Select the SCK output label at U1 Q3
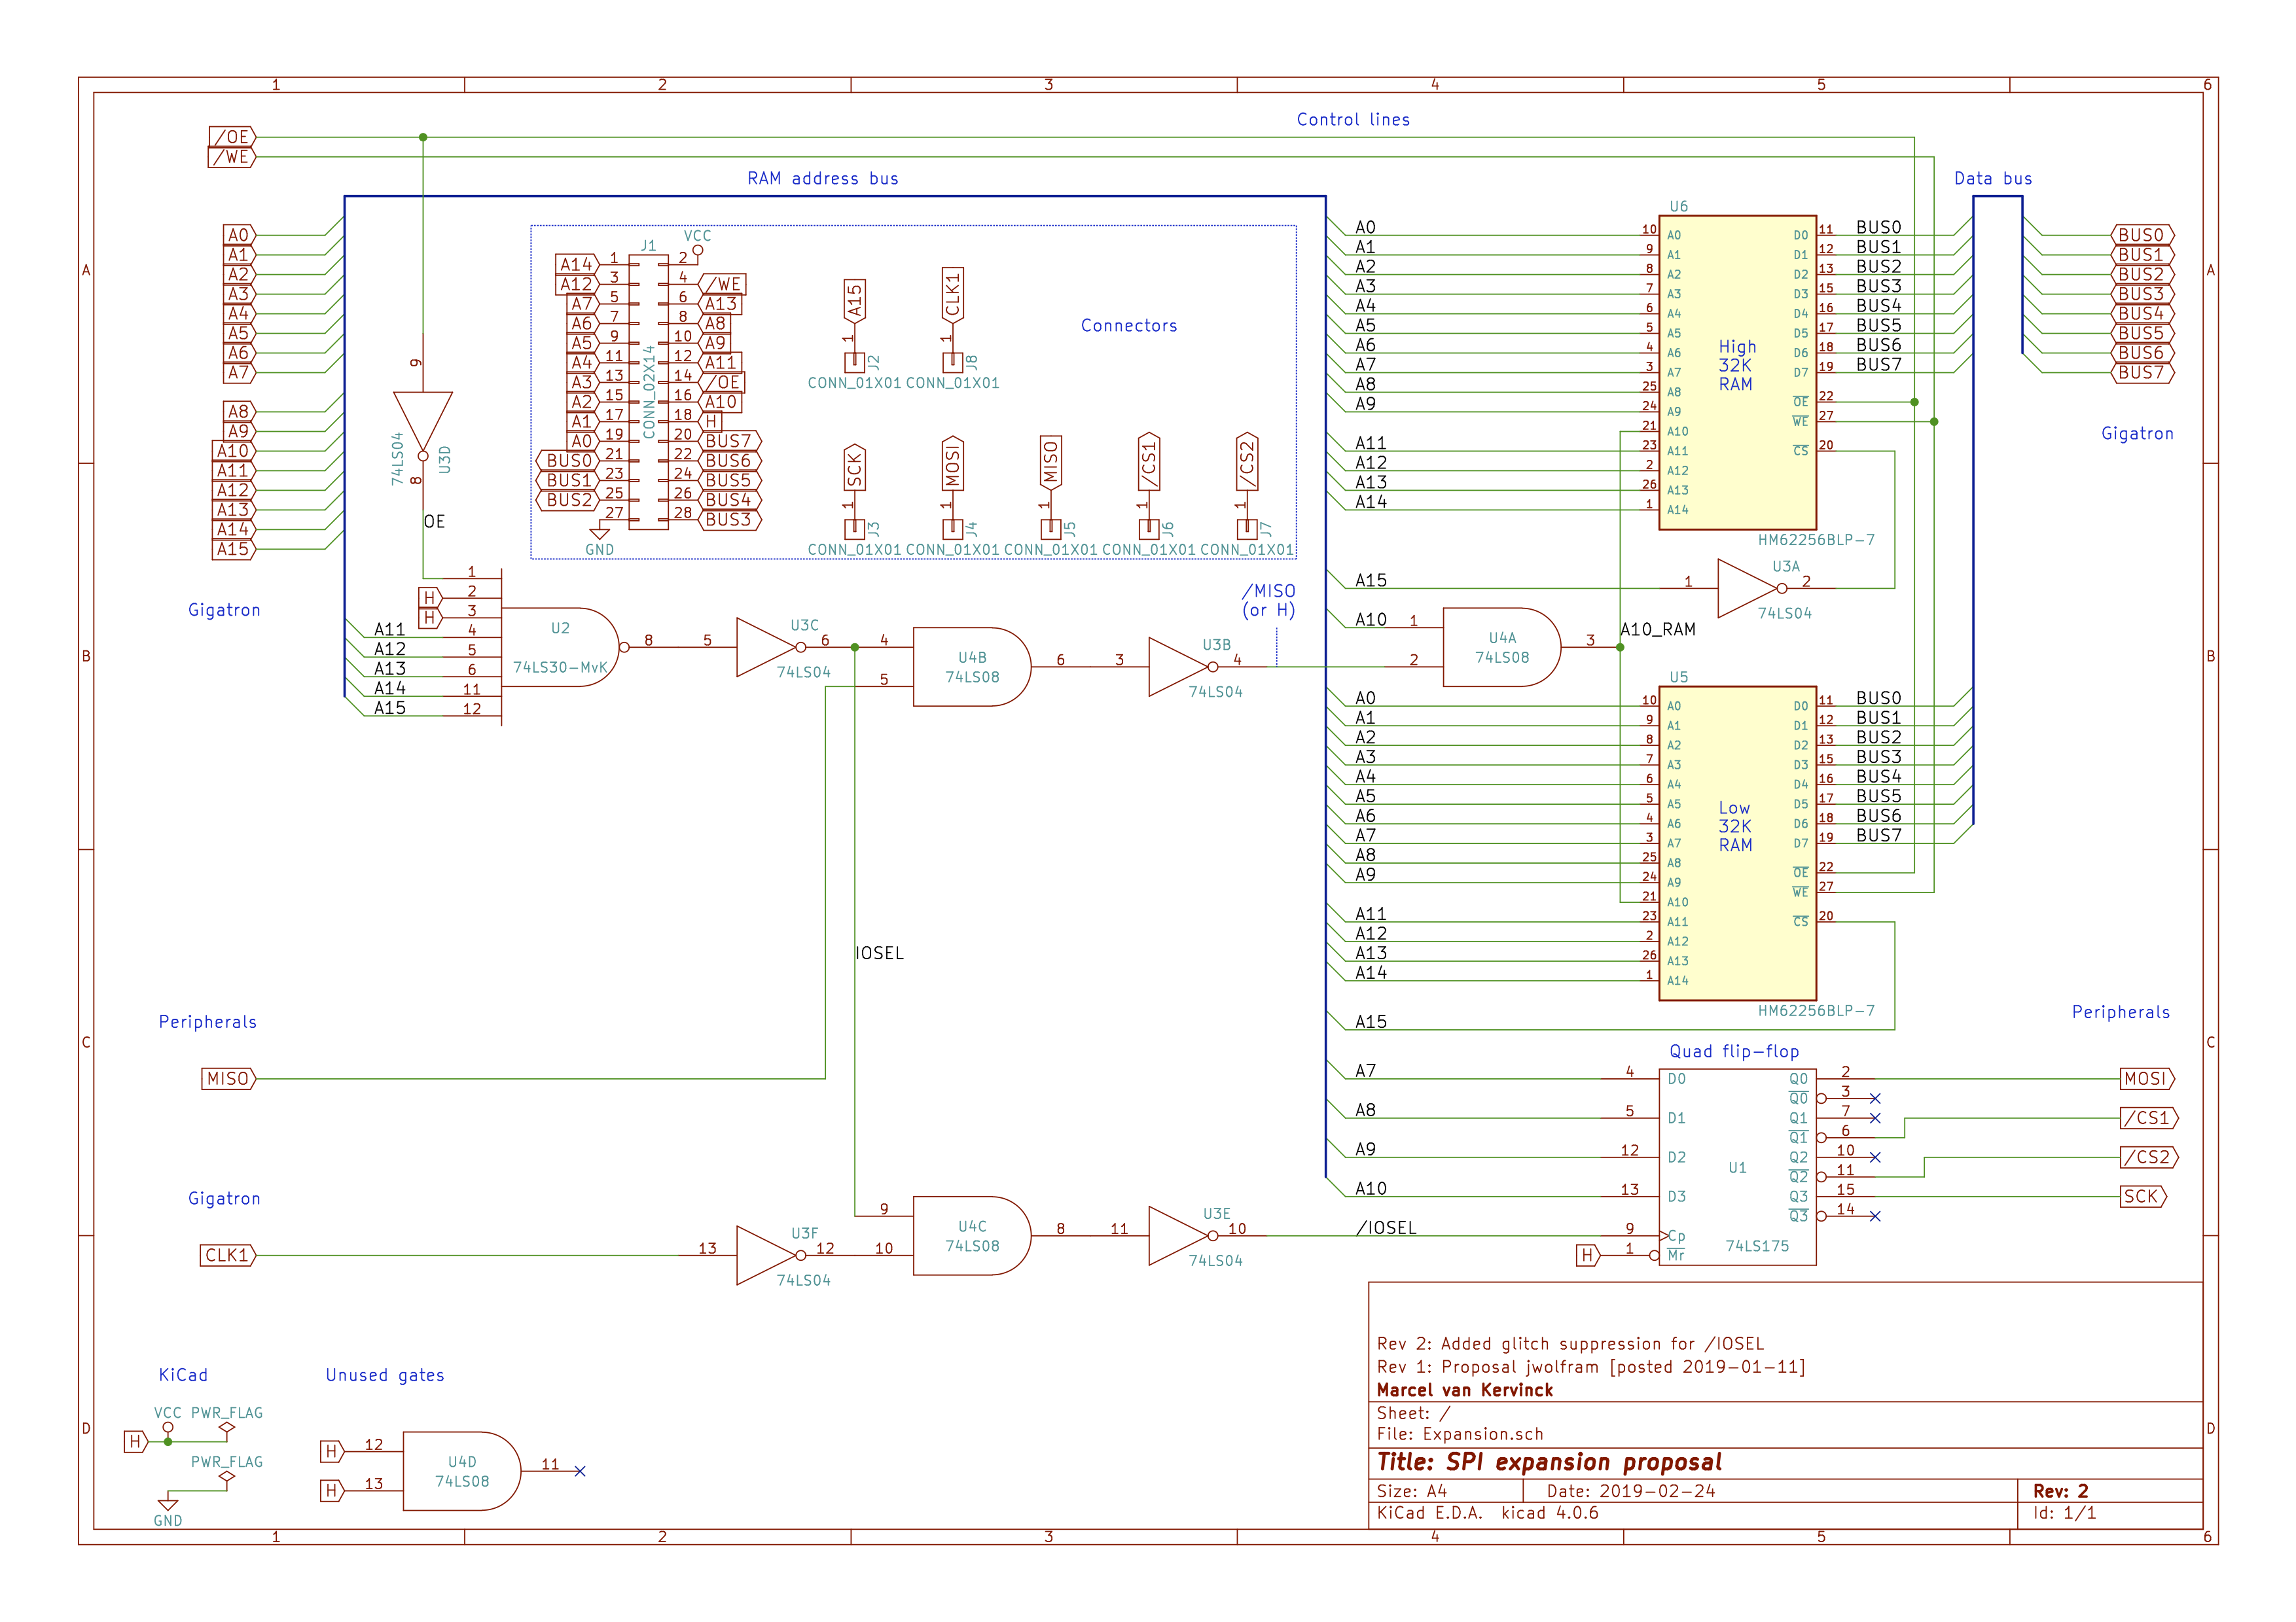This screenshot has height=1622, width=2296. 2143,1196
